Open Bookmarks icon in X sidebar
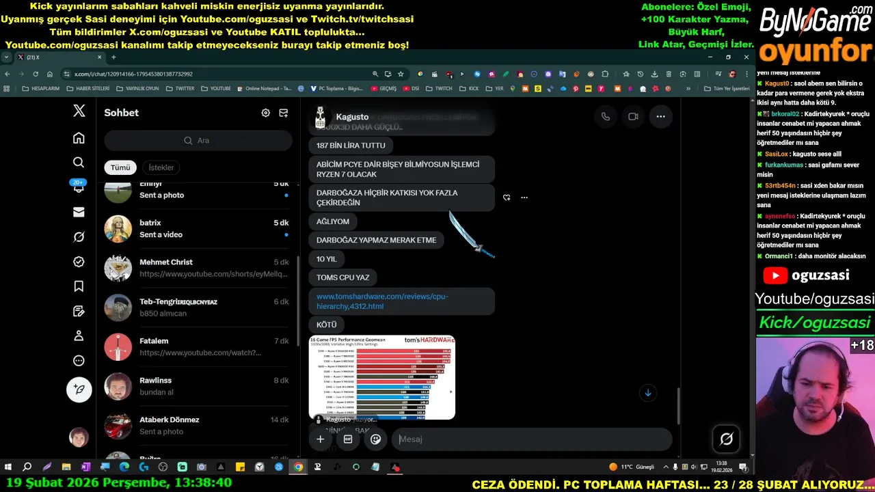Screen dimensions: 875x492 pos(79,286)
